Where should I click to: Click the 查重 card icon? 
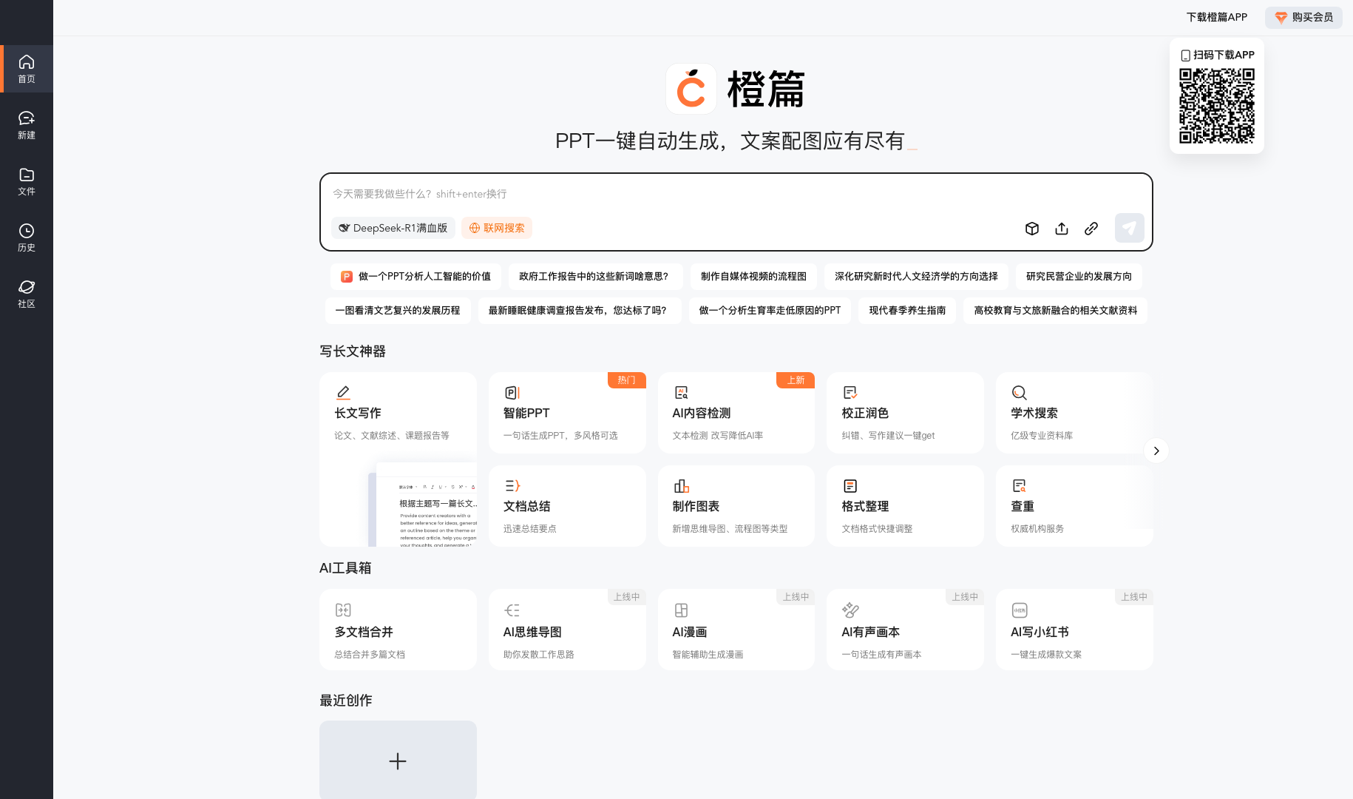(x=1019, y=486)
